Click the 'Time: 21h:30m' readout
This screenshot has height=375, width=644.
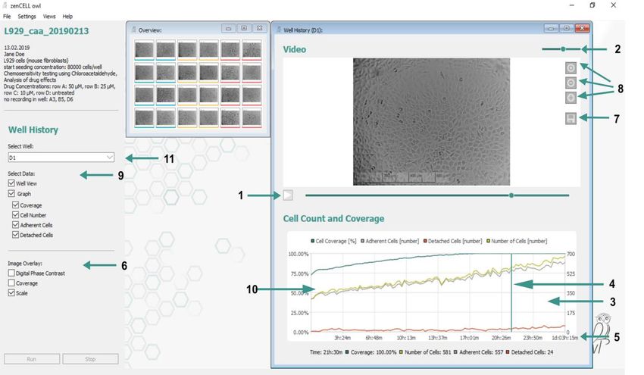[326, 352]
